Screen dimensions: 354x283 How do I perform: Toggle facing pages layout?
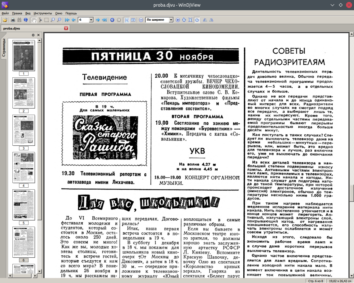coord(133,20)
